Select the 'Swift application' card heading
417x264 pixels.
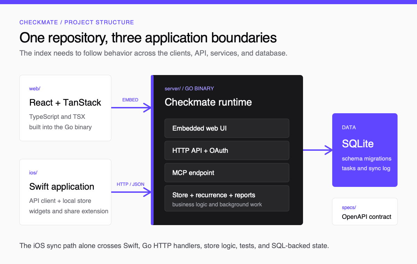pos(62,187)
